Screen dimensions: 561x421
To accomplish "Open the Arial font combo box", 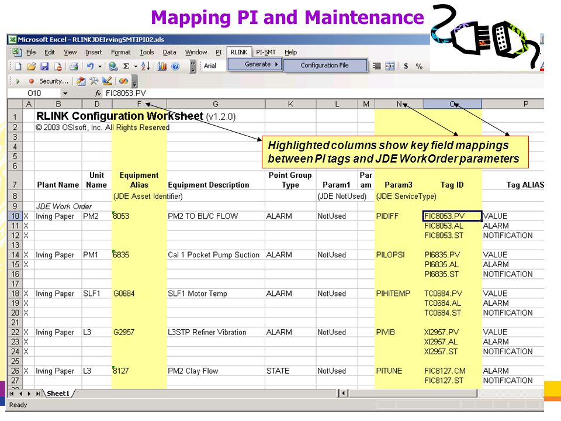I will point(214,66).
